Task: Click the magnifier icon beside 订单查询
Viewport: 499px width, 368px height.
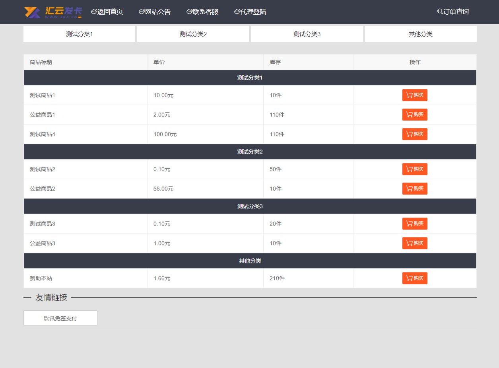Action: (440, 12)
